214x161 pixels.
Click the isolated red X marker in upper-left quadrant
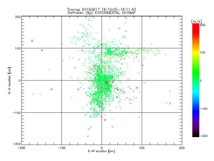32,41
